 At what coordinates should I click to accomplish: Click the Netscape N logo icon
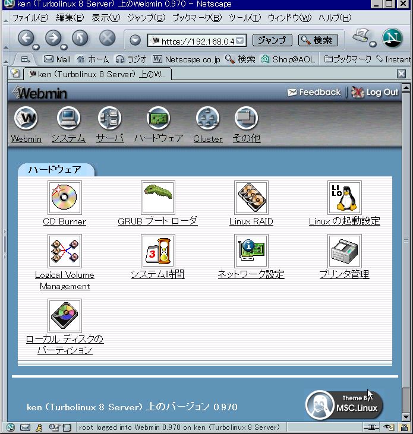coord(392,38)
